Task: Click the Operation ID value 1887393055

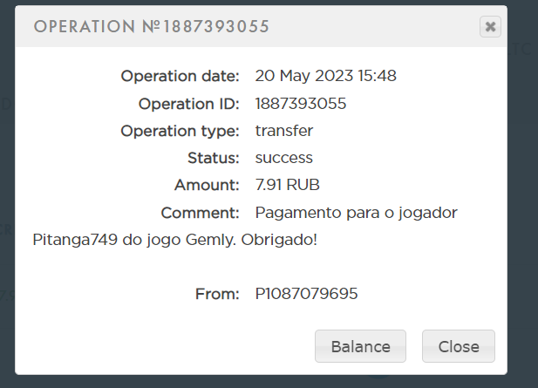Action: tap(301, 104)
